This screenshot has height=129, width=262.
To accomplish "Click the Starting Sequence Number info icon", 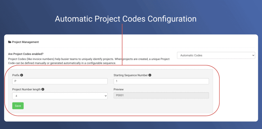I will click(x=150, y=75).
